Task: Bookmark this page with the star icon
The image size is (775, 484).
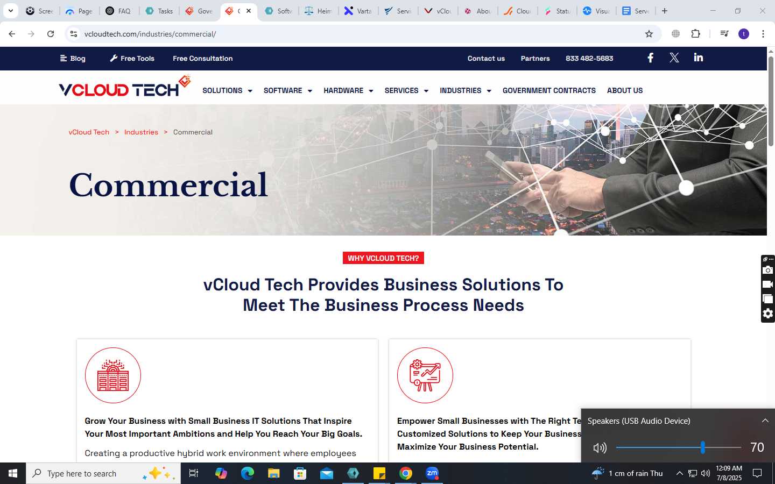Action: click(649, 34)
